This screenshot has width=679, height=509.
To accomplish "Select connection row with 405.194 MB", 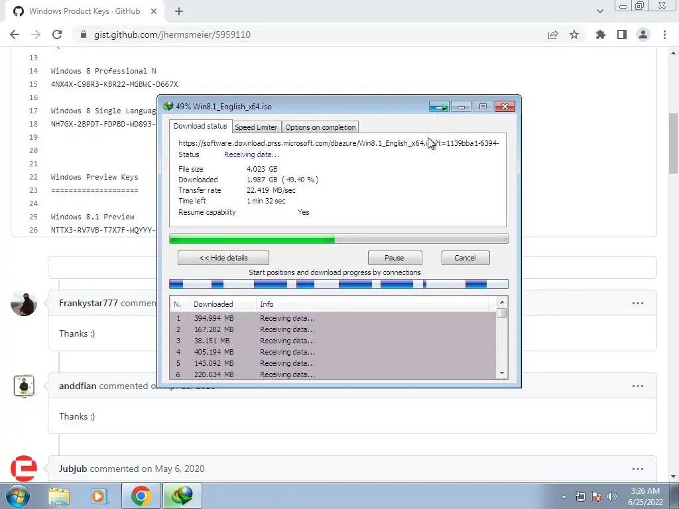I will point(333,352).
